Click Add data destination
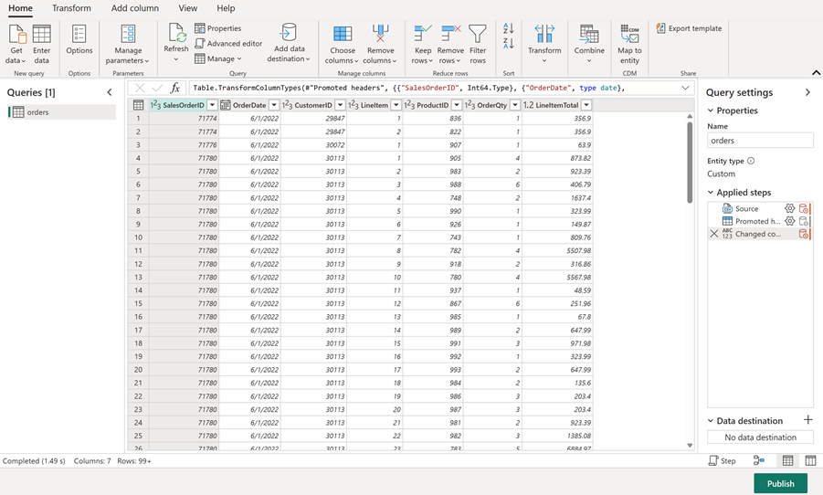This screenshot has width=823, height=495. [289, 43]
